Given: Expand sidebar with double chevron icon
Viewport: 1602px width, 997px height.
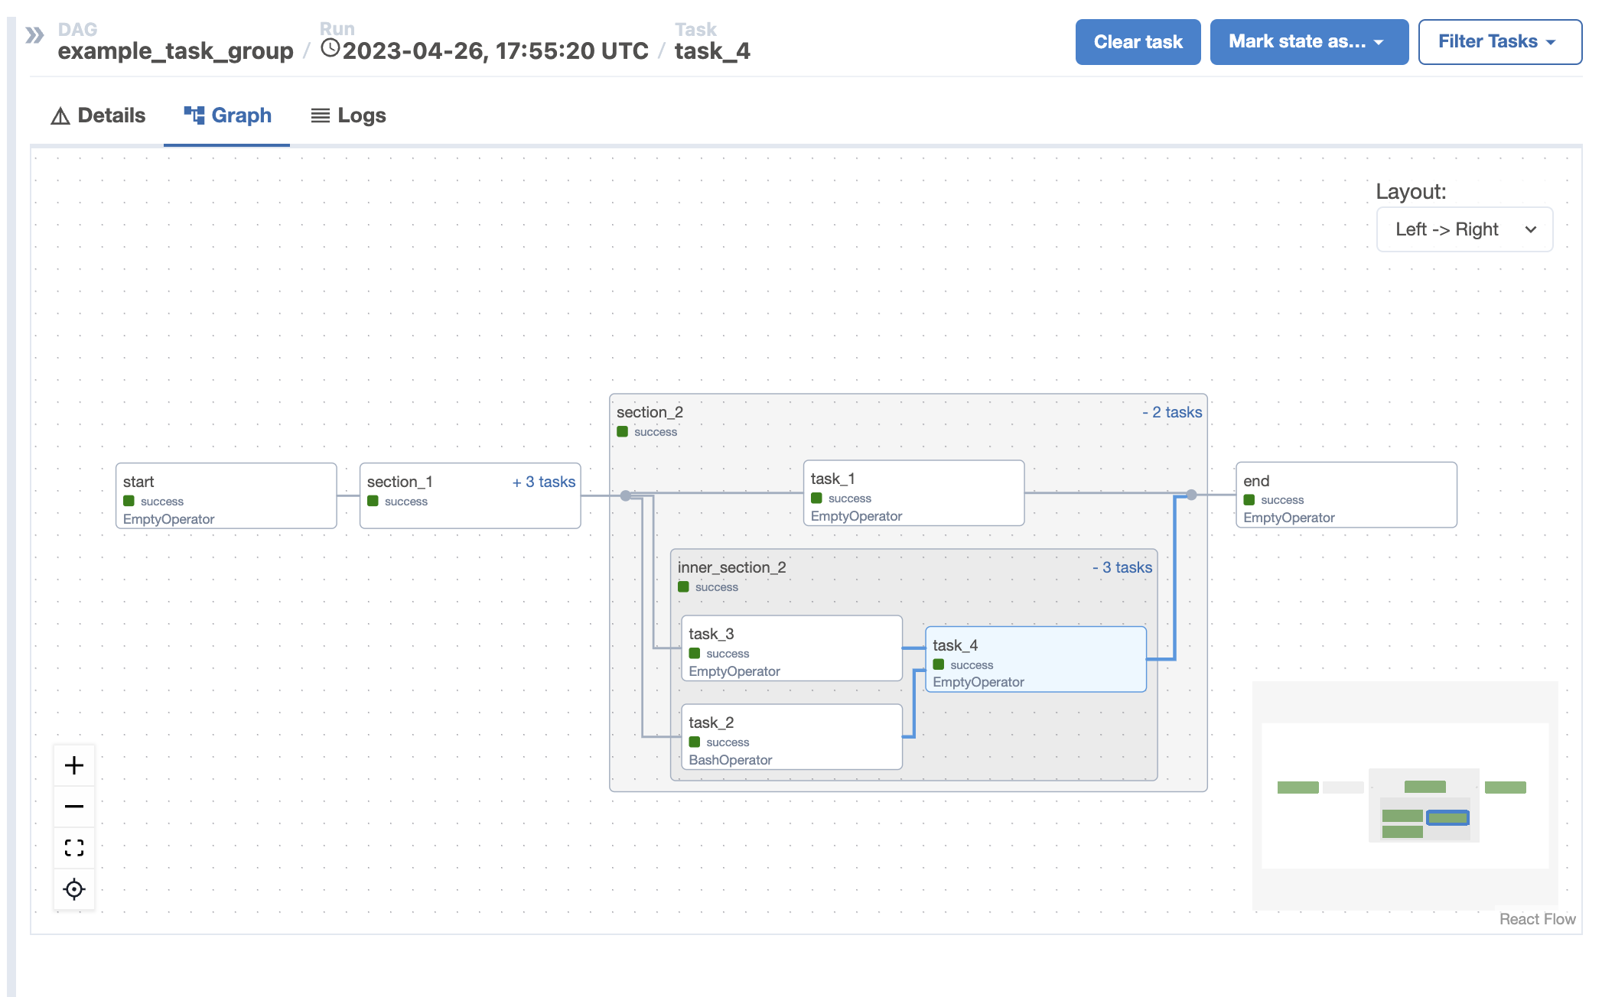Looking at the screenshot, I should click(x=34, y=35).
